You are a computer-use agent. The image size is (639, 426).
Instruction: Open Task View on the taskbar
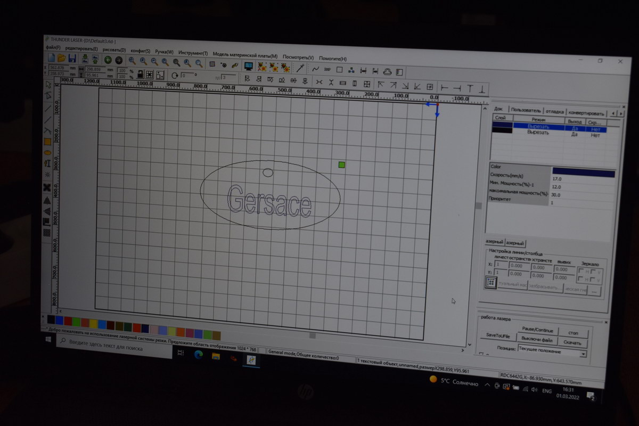[x=181, y=353]
